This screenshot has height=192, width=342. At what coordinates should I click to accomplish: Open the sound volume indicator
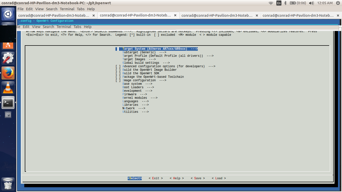311,3
